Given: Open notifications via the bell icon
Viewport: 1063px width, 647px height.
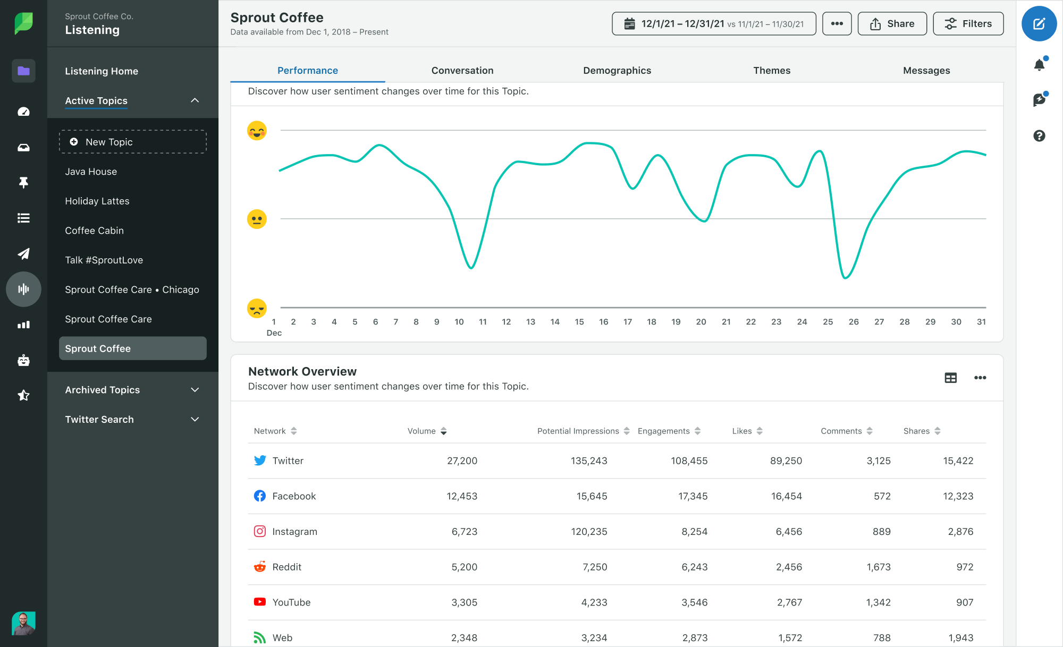Looking at the screenshot, I should coord(1039,64).
